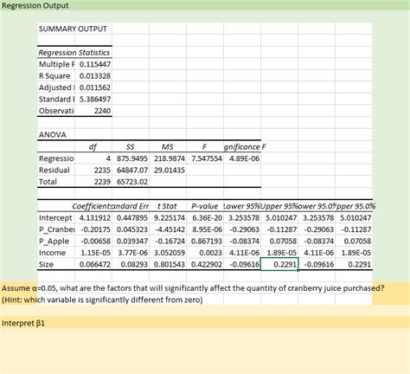Select Residual MS value 29.01435
Image resolution: width=410 pixels, height=374 pixels.
point(170,170)
